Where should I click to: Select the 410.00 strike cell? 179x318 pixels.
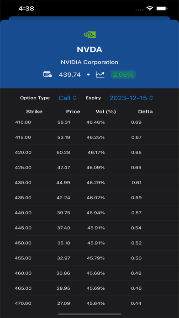pos(23,122)
